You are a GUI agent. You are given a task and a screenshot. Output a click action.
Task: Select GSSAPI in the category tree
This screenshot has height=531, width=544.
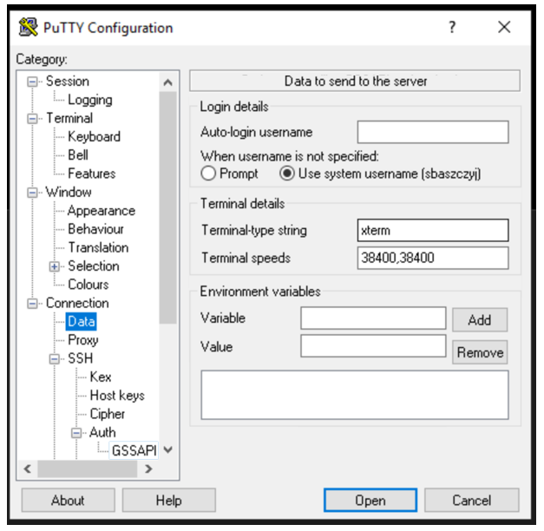click(134, 450)
